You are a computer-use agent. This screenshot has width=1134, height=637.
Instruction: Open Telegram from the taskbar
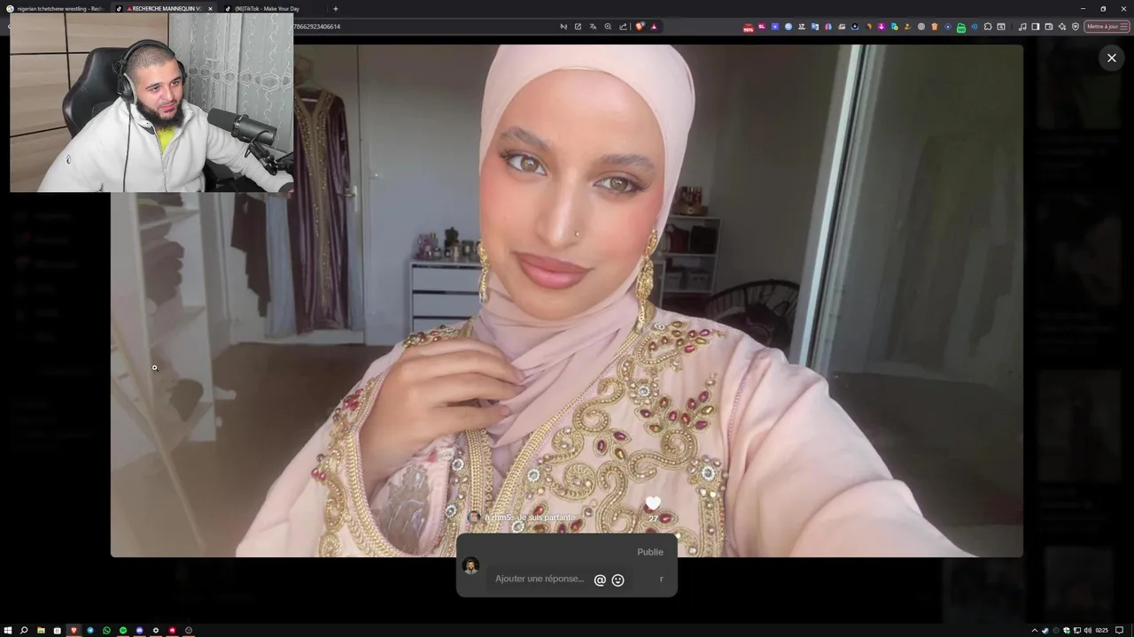pos(90,630)
